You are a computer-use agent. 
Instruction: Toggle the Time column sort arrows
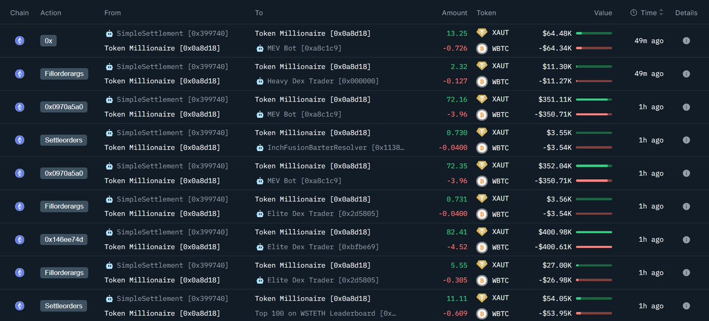point(661,12)
